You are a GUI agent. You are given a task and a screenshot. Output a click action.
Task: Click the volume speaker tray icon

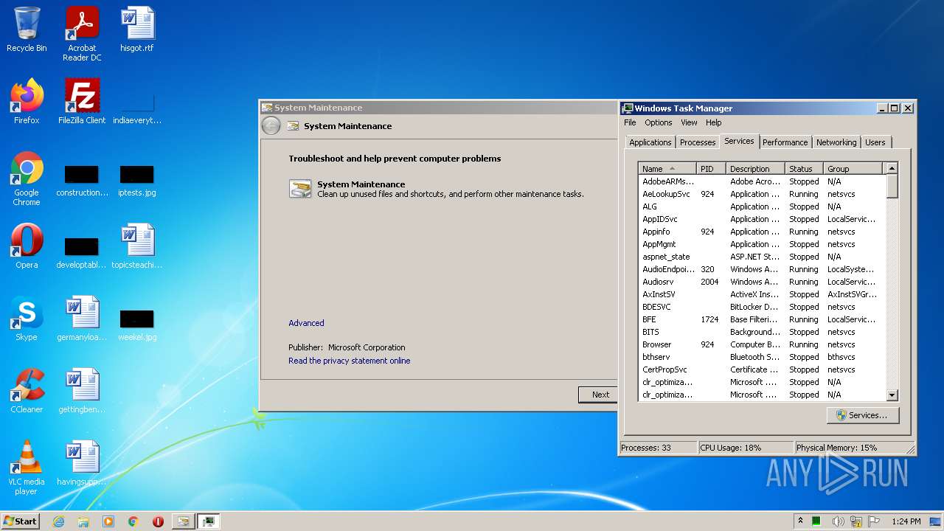(x=839, y=521)
